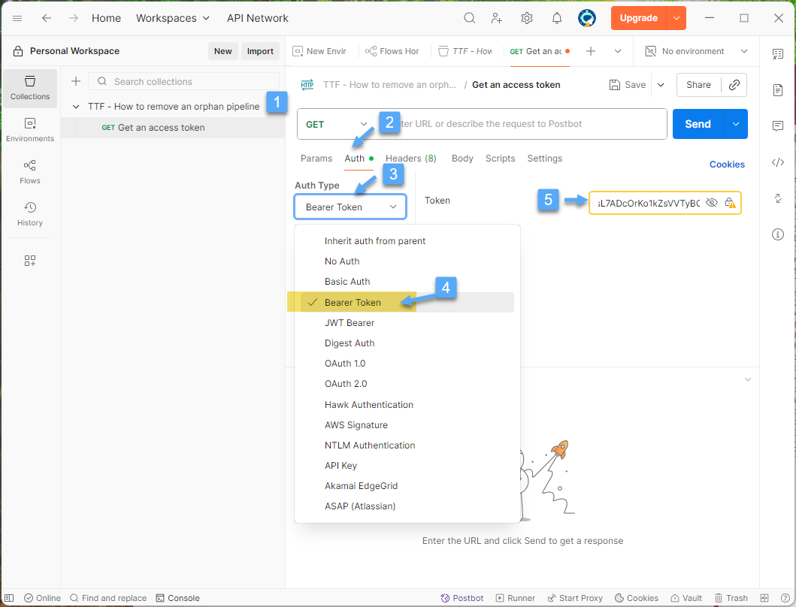Viewport: 796px width, 607px height.
Task: Open the Upgrade dropdown arrow
Action: [x=676, y=18]
